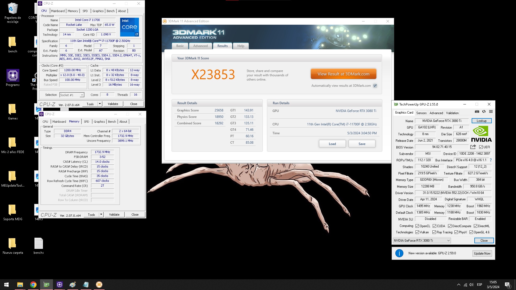
Task: Open the Games folder on the desktop
Action: tap(13, 111)
